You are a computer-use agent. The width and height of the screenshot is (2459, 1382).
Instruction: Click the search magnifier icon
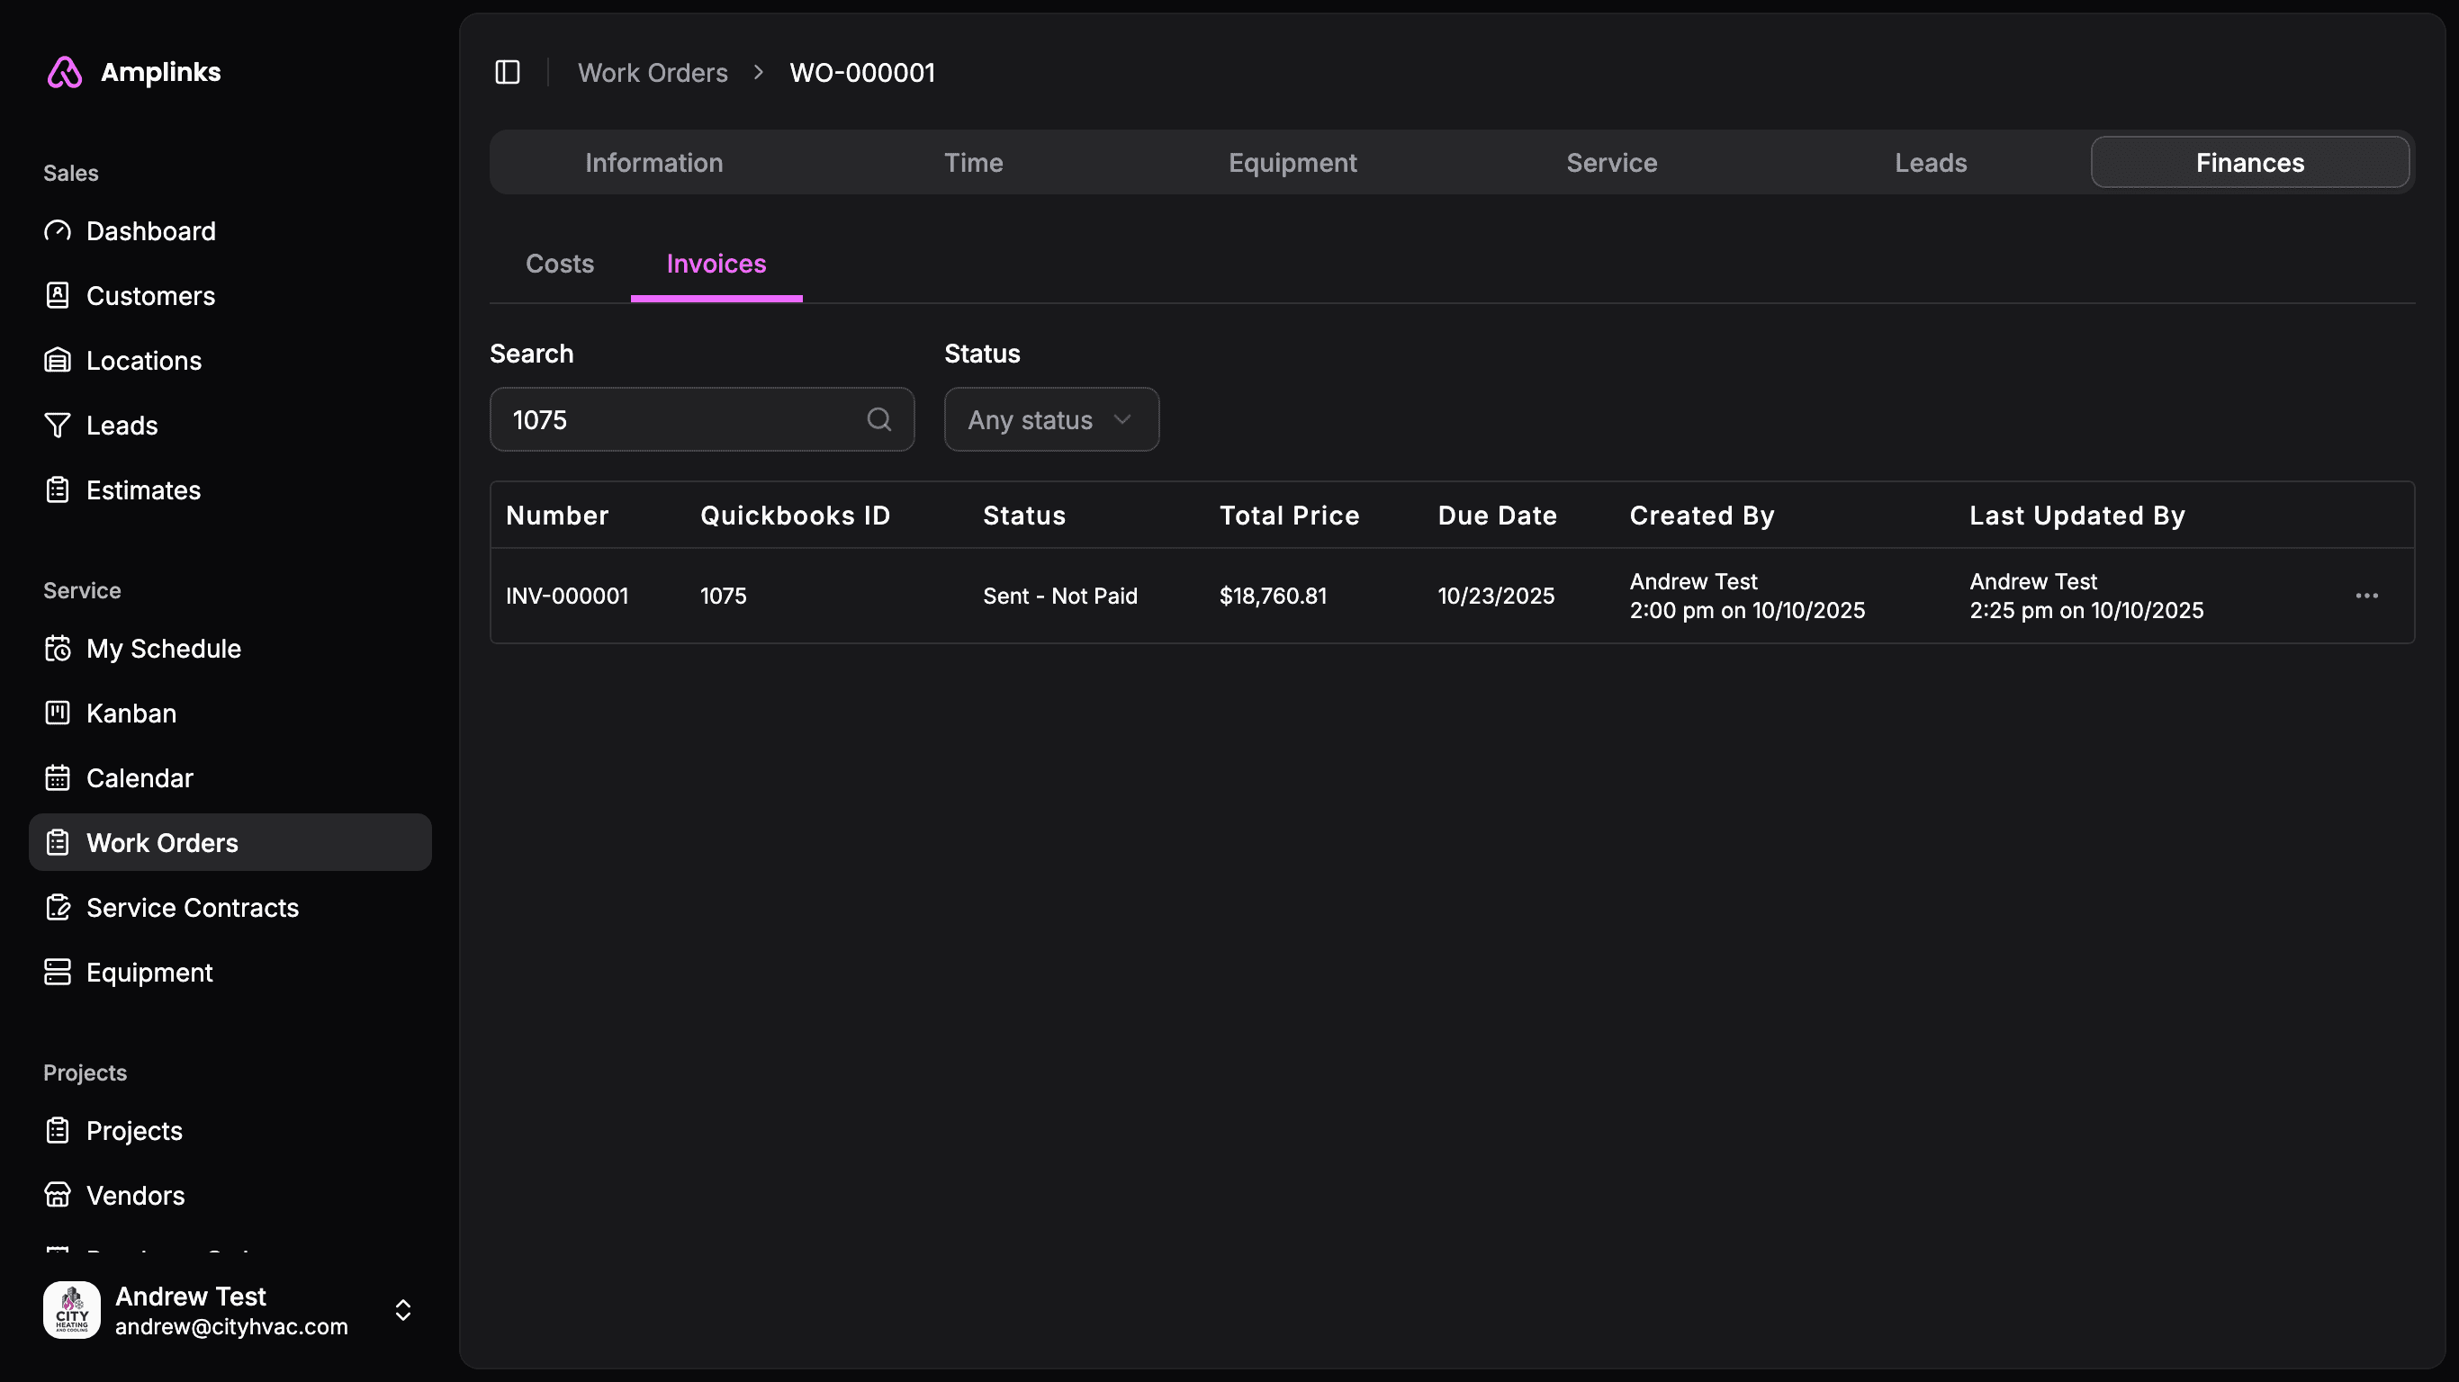[878, 420]
